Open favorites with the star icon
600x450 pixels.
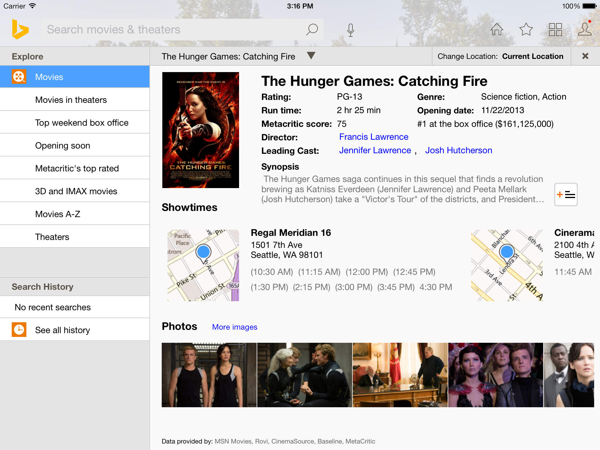pyautogui.click(x=526, y=29)
